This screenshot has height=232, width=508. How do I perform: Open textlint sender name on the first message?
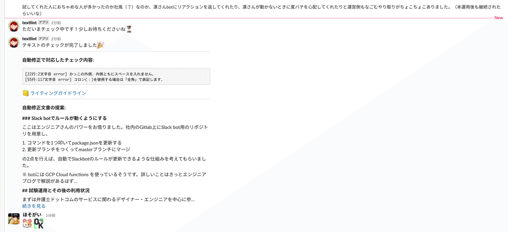coord(29,22)
